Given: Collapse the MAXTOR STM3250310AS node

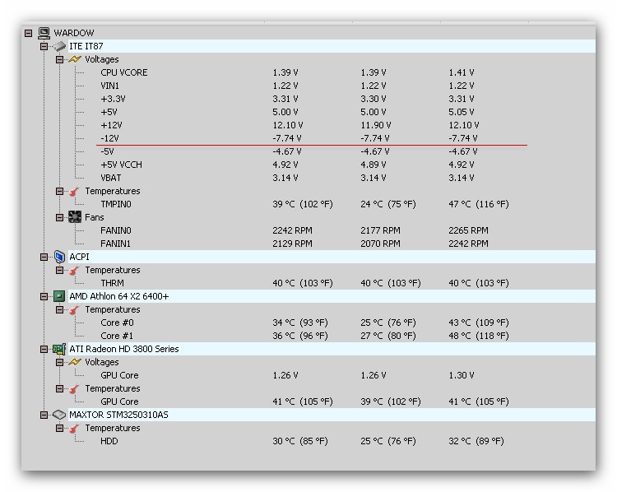Looking at the screenshot, I should pyautogui.click(x=44, y=415).
